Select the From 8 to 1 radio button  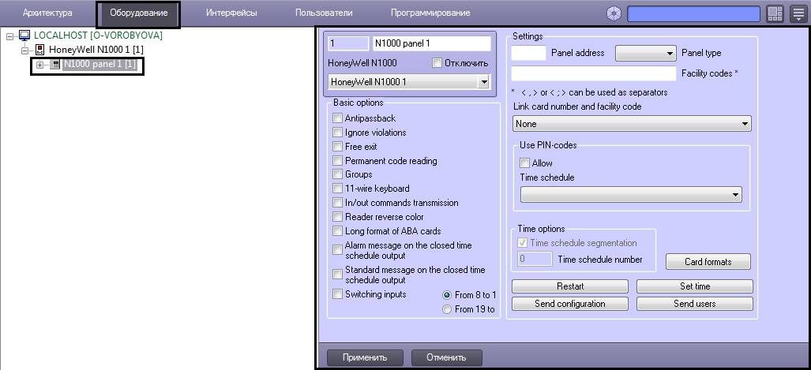point(447,295)
